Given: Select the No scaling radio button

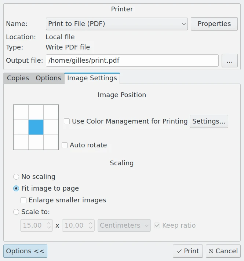Looking at the screenshot, I should pyautogui.click(x=16, y=177).
